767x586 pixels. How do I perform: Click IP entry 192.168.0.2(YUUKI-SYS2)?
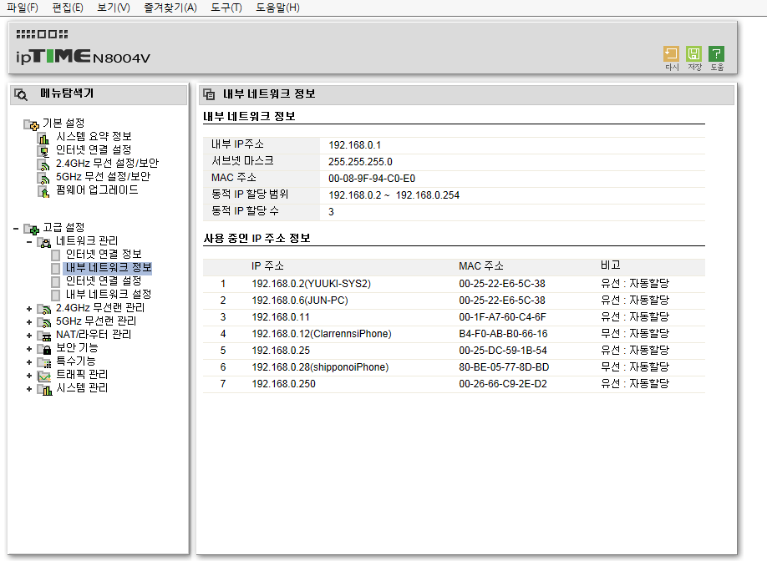click(x=311, y=284)
